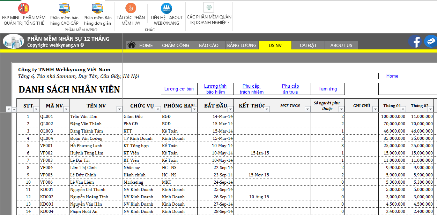Open the ABOUT US tab

(341, 45)
